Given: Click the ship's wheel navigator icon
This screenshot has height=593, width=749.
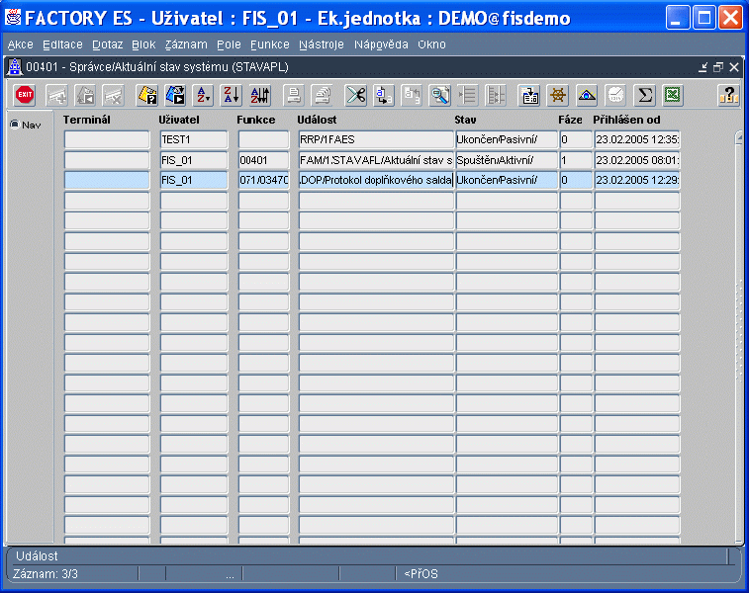Looking at the screenshot, I should [558, 96].
